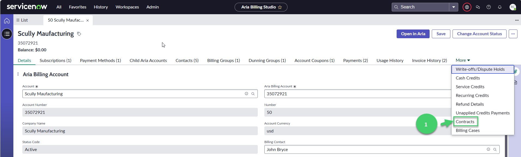This screenshot has width=521, height=157.
Task: Click the tag icon beside Scully Maufacturing
Action: point(79,34)
